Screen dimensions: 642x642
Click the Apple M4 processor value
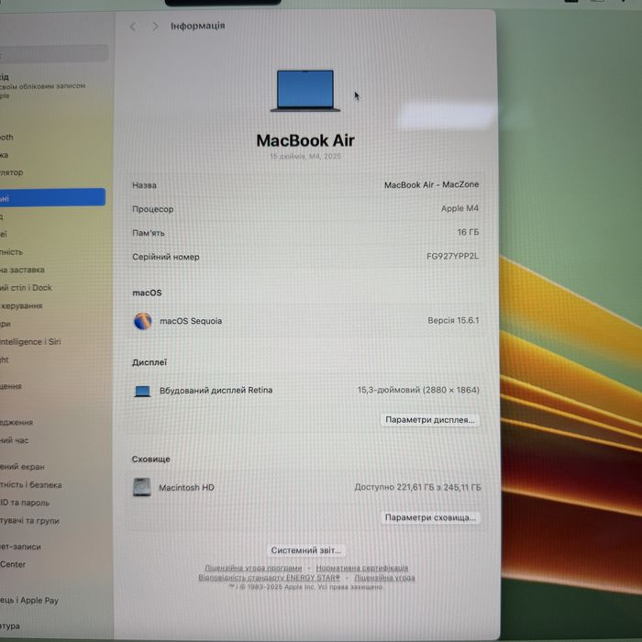click(459, 208)
